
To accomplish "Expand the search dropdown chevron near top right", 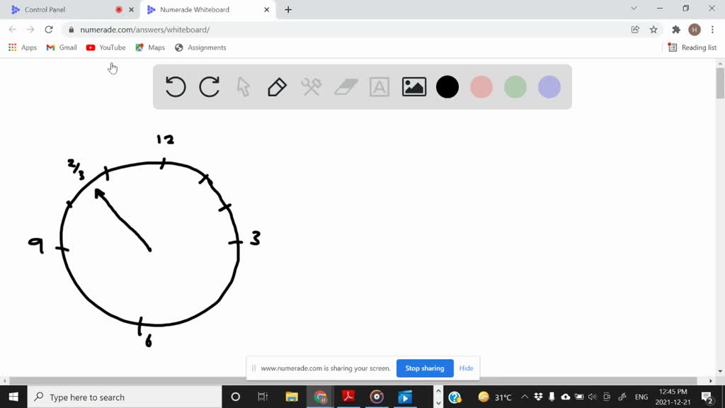I will tap(634, 8).
